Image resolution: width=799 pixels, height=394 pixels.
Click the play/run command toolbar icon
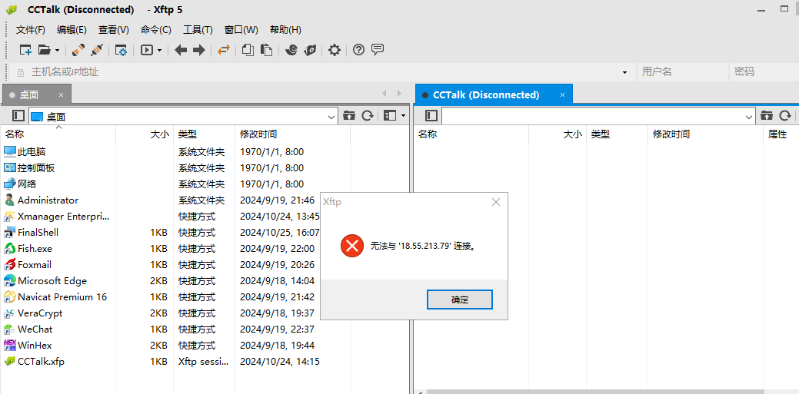point(147,50)
